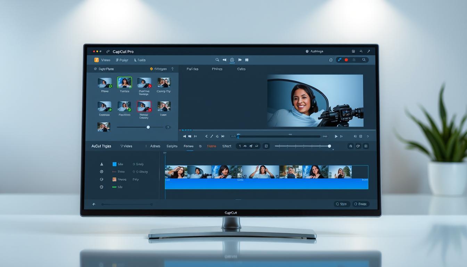Click the red record dot in the top-right pill

click(346, 60)
